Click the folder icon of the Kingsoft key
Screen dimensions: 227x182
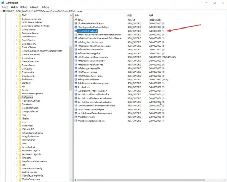click(x=20, y=158)
